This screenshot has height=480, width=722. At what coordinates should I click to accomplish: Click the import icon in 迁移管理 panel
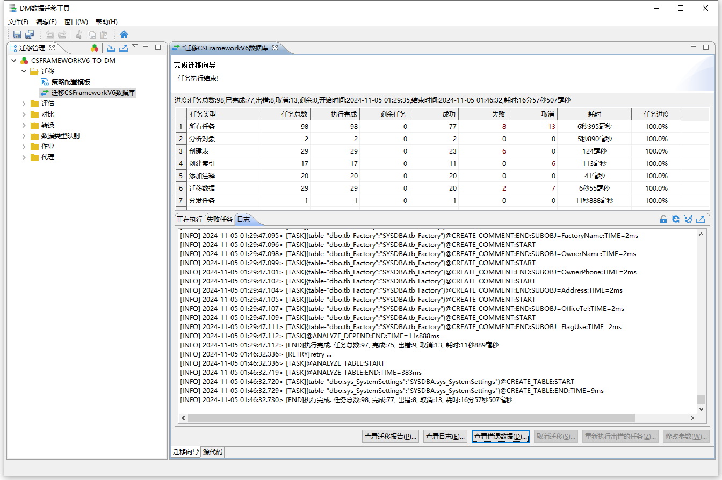111,48
